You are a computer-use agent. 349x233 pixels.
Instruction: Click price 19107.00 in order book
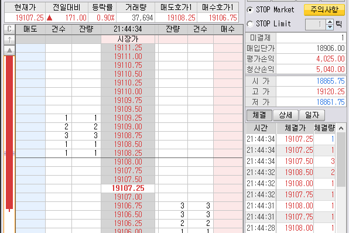(128, 197)
